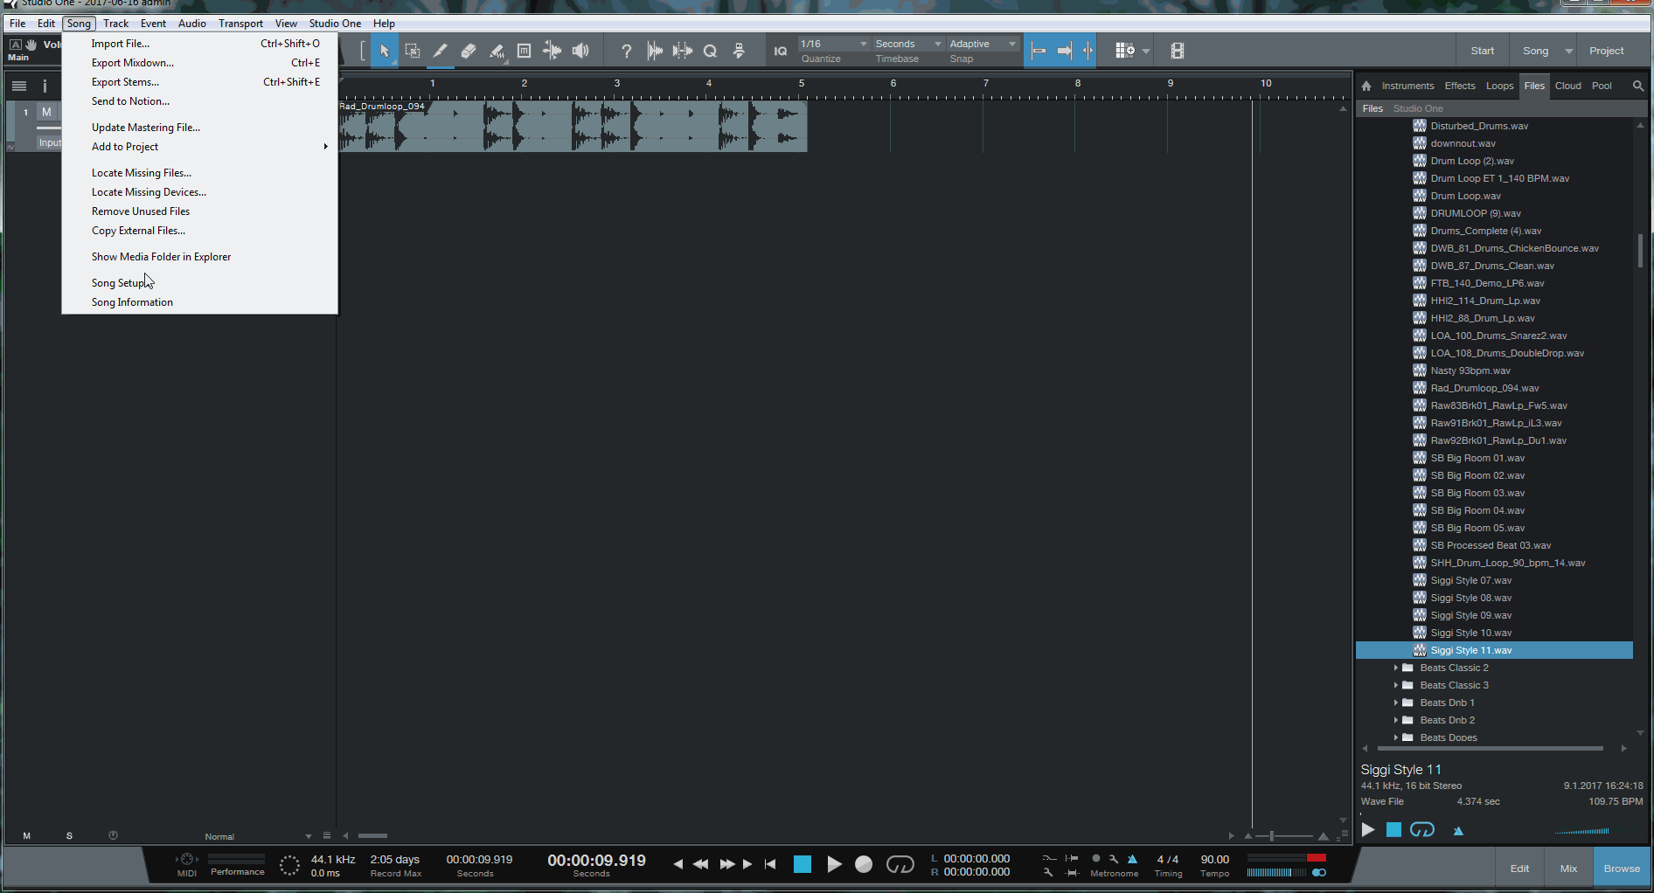This screenshot has height=893, width=1654.
Task: Open the Mix console button
Action: click(1568, 869)
